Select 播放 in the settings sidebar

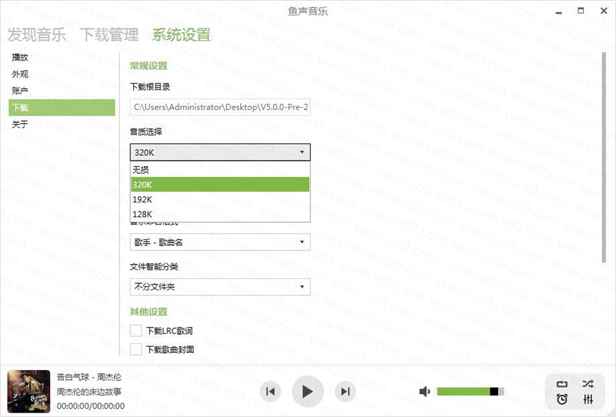[x=62, y=57]
